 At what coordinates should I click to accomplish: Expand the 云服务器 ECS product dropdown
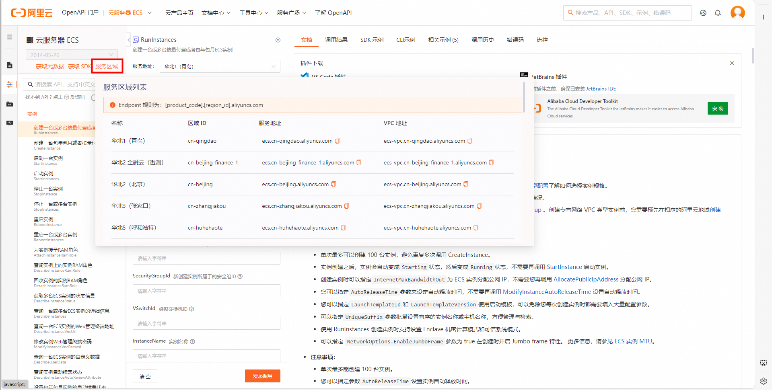tap(130, 13)
